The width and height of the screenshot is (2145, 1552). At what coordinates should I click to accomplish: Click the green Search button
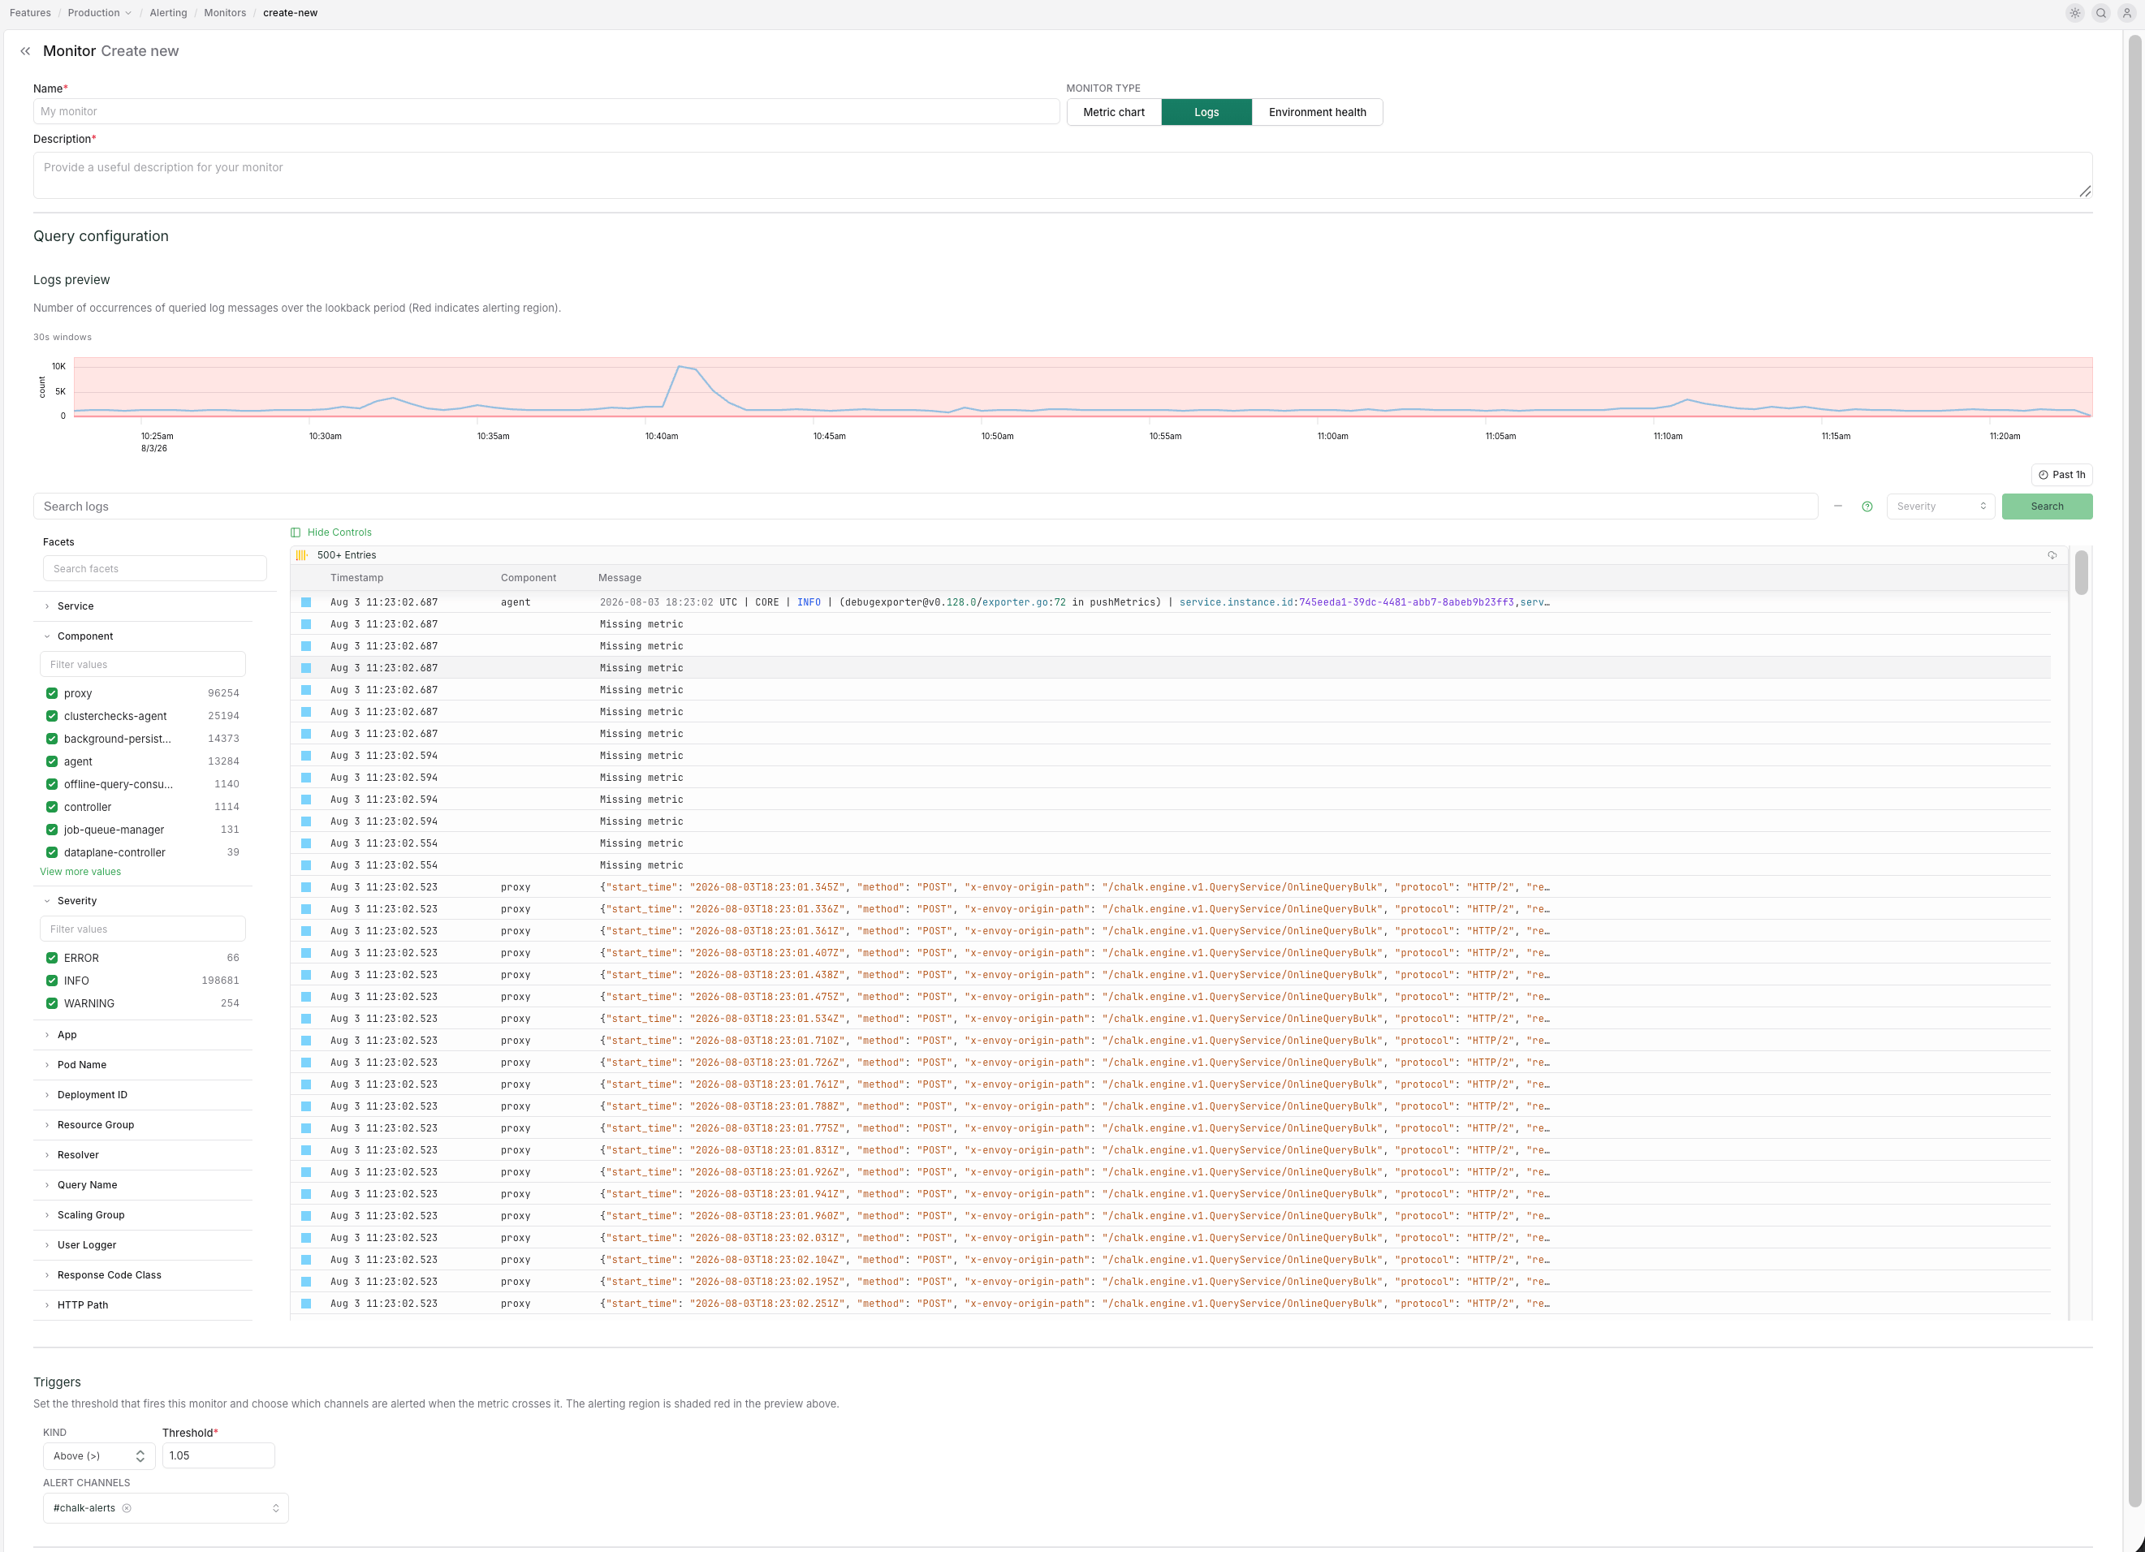tap(2047, 507)
